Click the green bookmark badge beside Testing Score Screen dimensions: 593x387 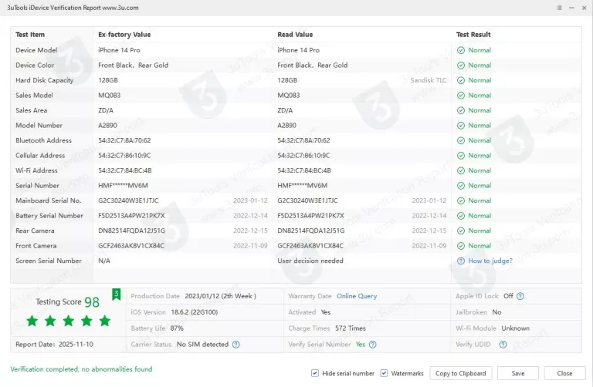click(x=116, y=294)
